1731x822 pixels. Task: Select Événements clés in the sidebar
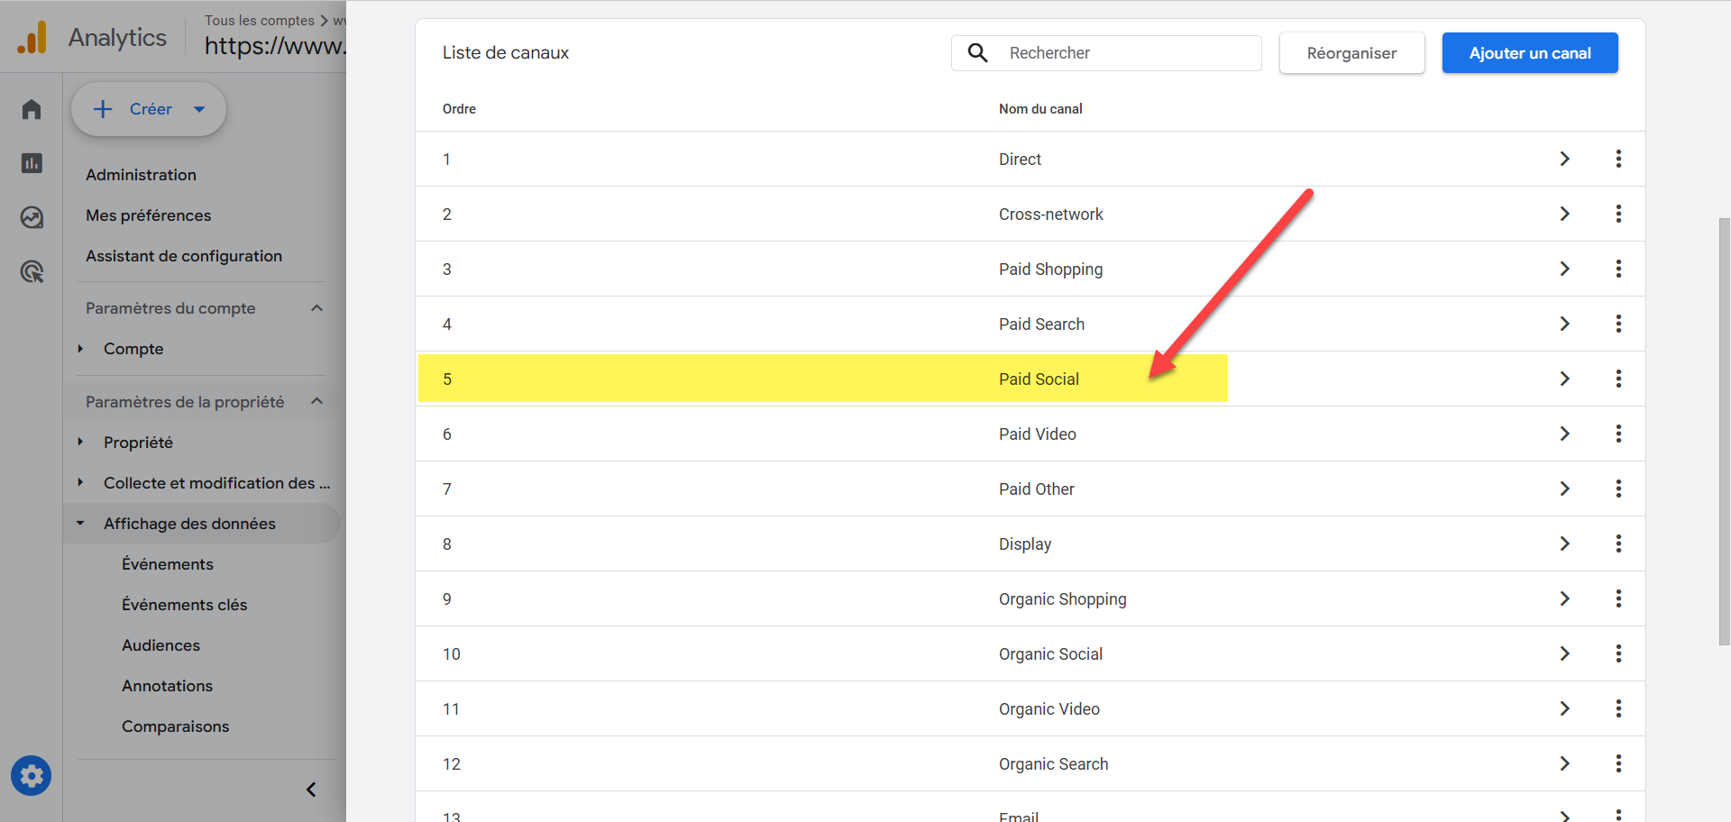point(184,605)
